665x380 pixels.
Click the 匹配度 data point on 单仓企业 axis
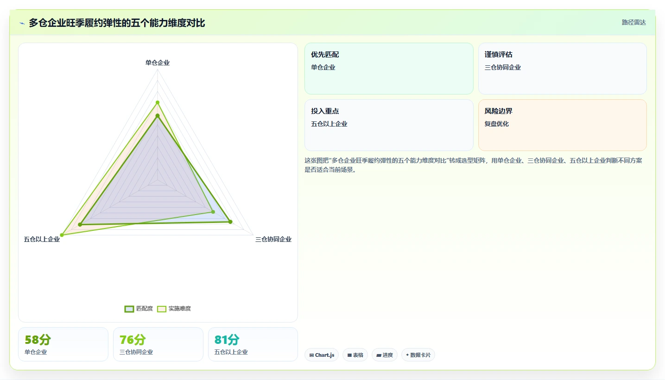[x=158, y=115]
